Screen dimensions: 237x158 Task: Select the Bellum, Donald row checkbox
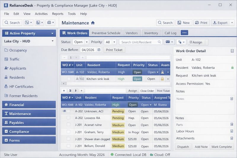[x=68, y=146]
